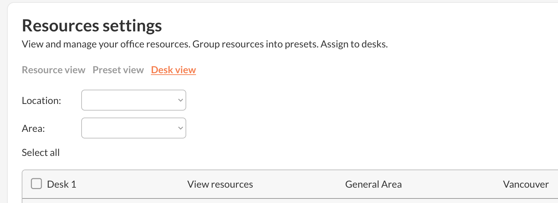558x203 pixels.
Task: Open View resources for Desk 1
Action: point(220,184)
